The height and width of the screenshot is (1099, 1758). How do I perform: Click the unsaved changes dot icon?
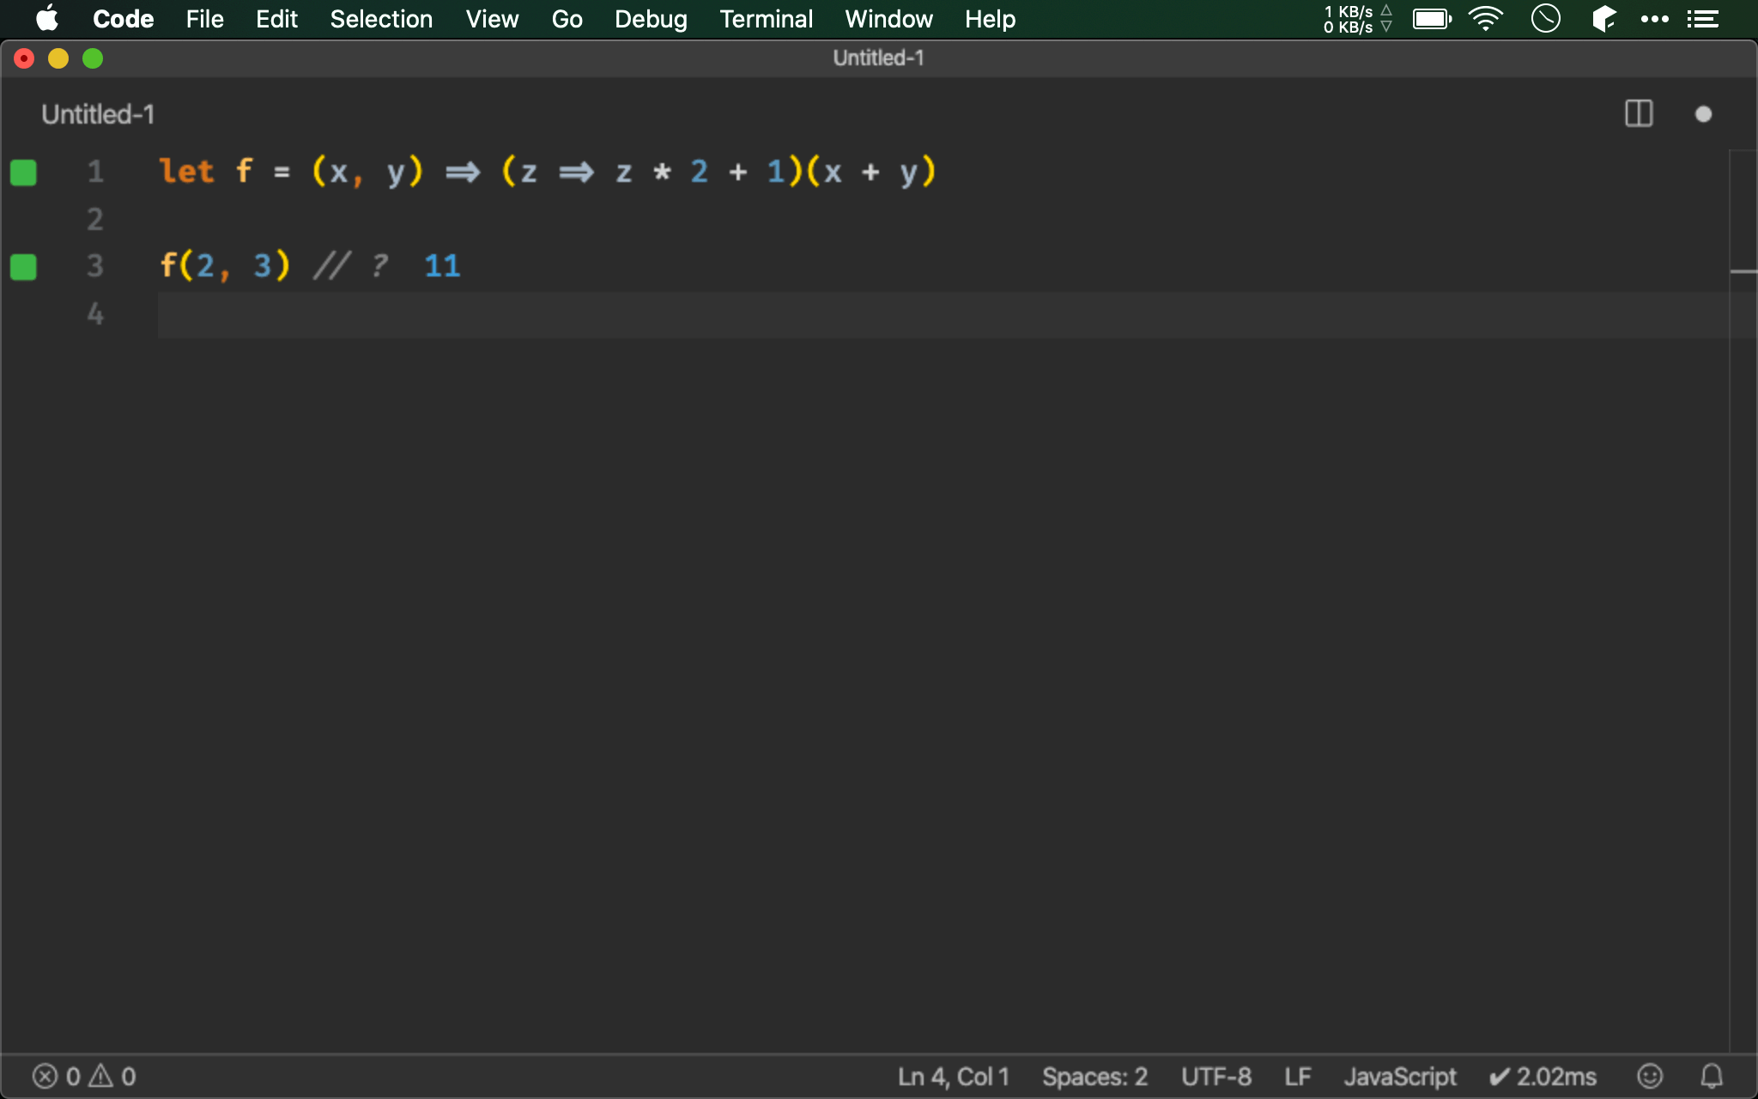tap(1703, 114)
